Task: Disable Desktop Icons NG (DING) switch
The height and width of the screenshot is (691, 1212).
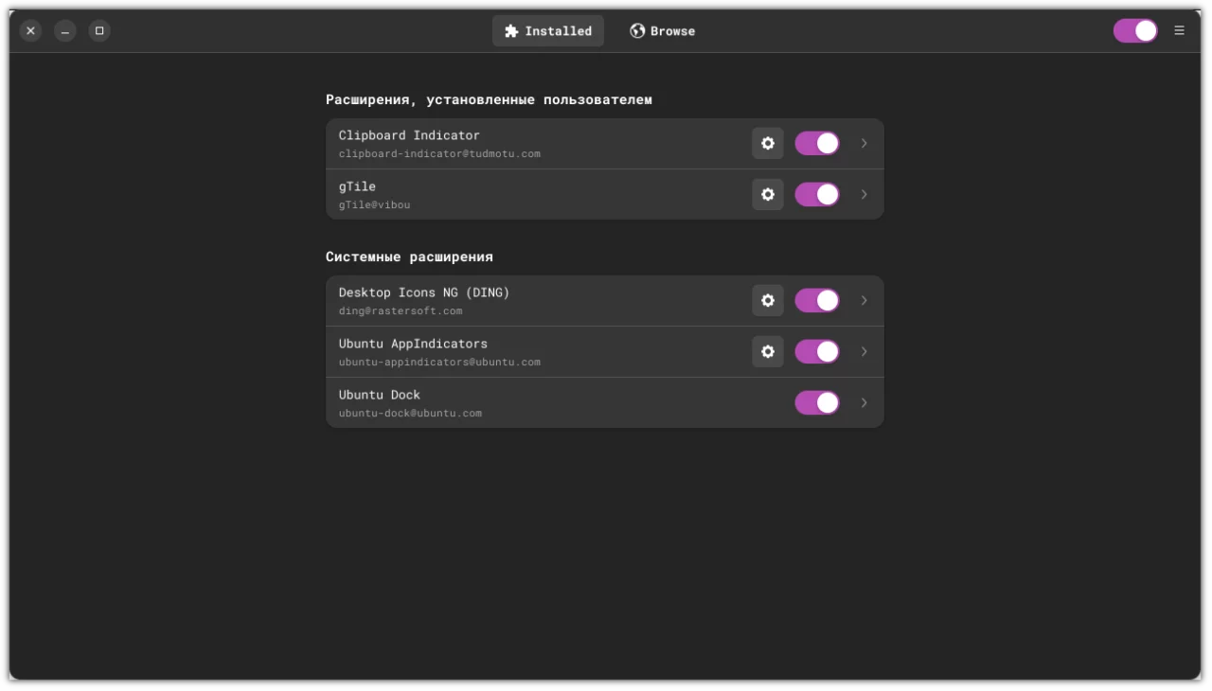Action: (x=816, y=300)
